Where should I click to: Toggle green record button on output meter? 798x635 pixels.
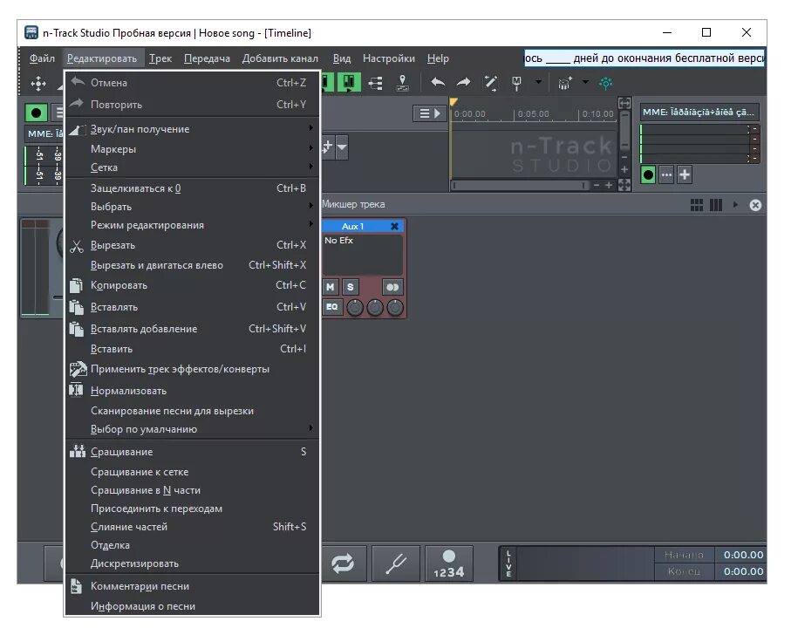(648, 175)
